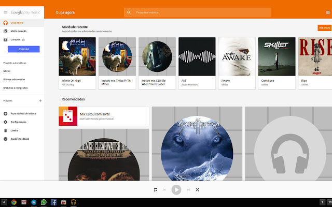
Task: Open the Files app in taskbar
Action: pos(34,202)
